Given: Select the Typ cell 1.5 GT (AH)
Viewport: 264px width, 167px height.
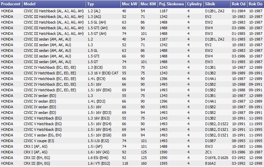Looking at the screenshot, I should 97,34.
